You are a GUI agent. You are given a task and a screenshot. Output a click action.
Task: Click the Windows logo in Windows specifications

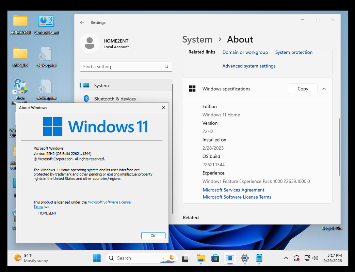(192, 89)
